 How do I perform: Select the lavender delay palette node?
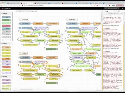6,61
